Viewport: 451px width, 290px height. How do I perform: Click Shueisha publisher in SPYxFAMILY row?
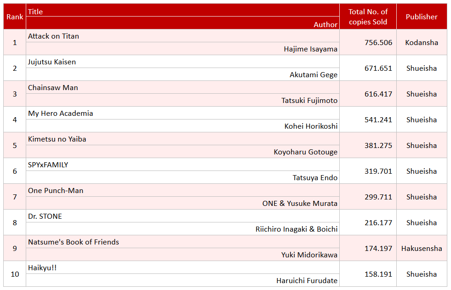coord(422,171)
